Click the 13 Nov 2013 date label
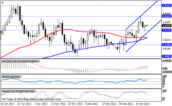Screen dimensions: 172x106 click(x=58, y=104)
